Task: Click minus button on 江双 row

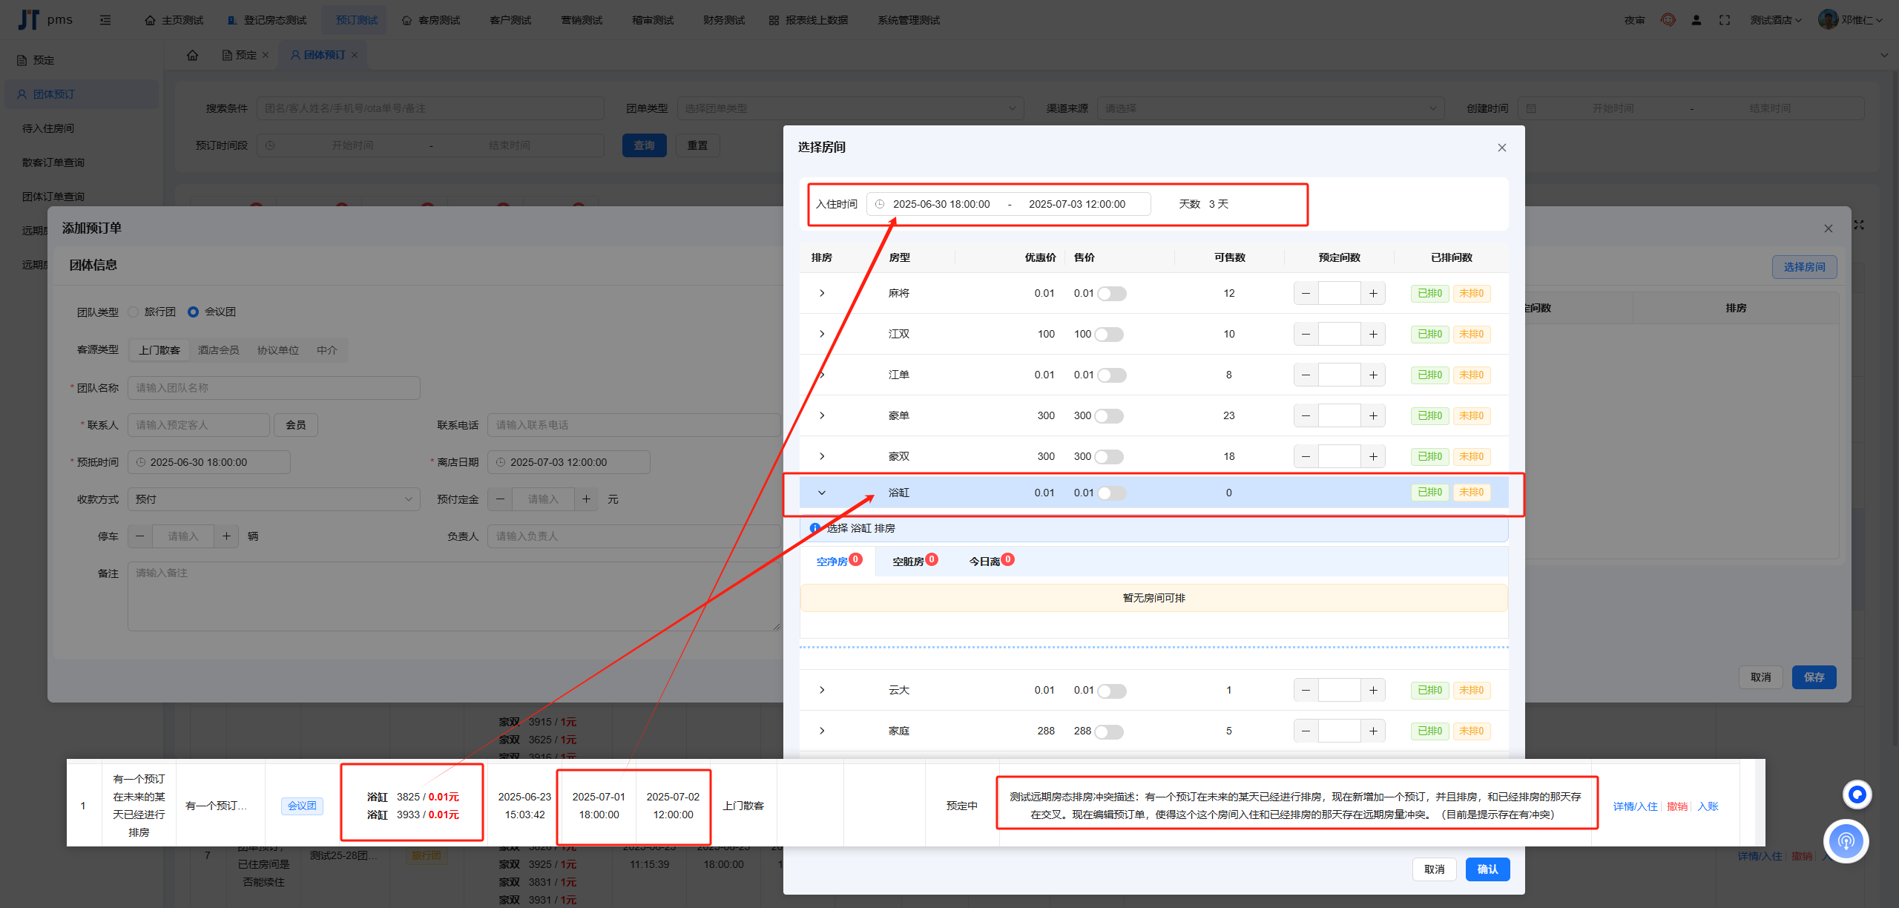Action: pyautogui.click(x=1306, y=335)
